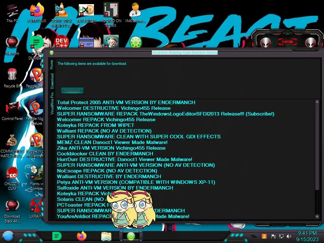Select 'Walliant DESTRUCTIVE BY ENDERMANCH'
This screenshot has height=243, width=324.
[109, 177]
